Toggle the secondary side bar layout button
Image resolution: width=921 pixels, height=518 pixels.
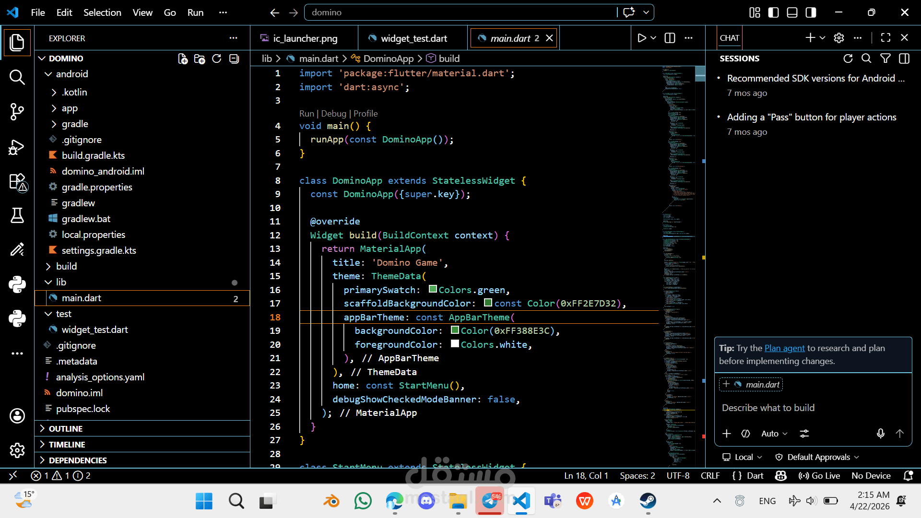tap(811, 12)
